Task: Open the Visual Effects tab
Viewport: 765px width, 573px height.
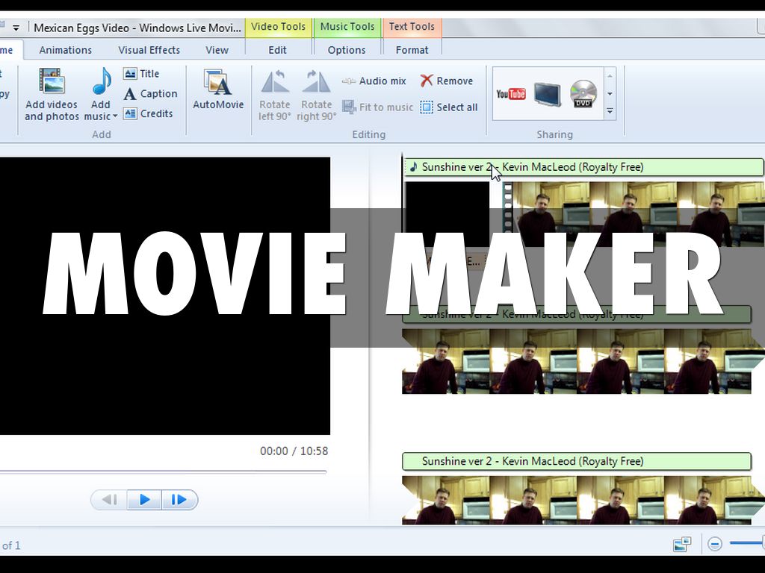Action: (149, 50)
